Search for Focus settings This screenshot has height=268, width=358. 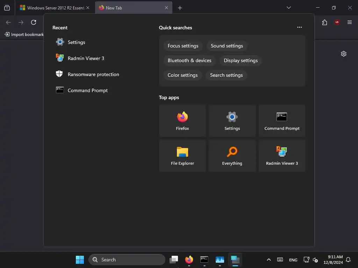(183, 46)
